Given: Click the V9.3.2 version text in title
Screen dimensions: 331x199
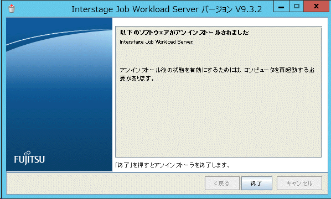Looking at the screenshot, I should [x=249, y=9].
